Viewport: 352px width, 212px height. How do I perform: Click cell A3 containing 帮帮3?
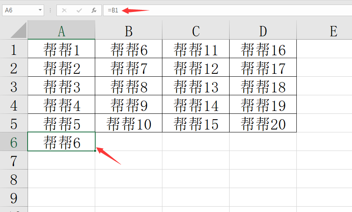(61, 86)
